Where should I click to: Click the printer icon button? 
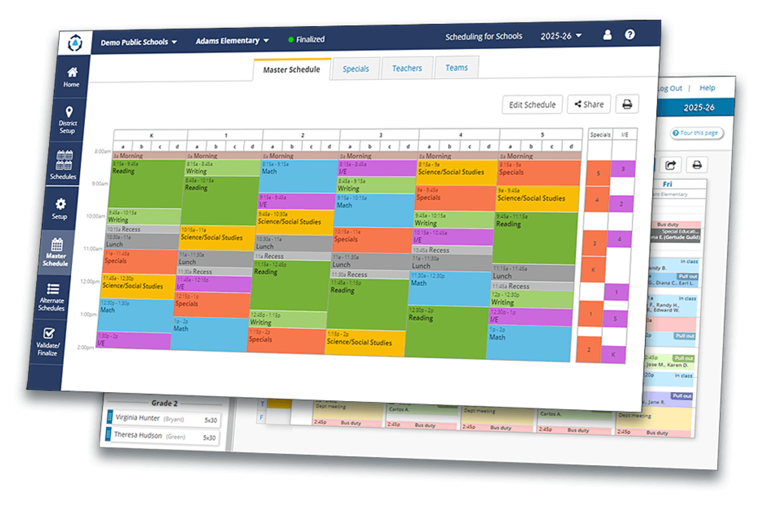click(627, 104)
